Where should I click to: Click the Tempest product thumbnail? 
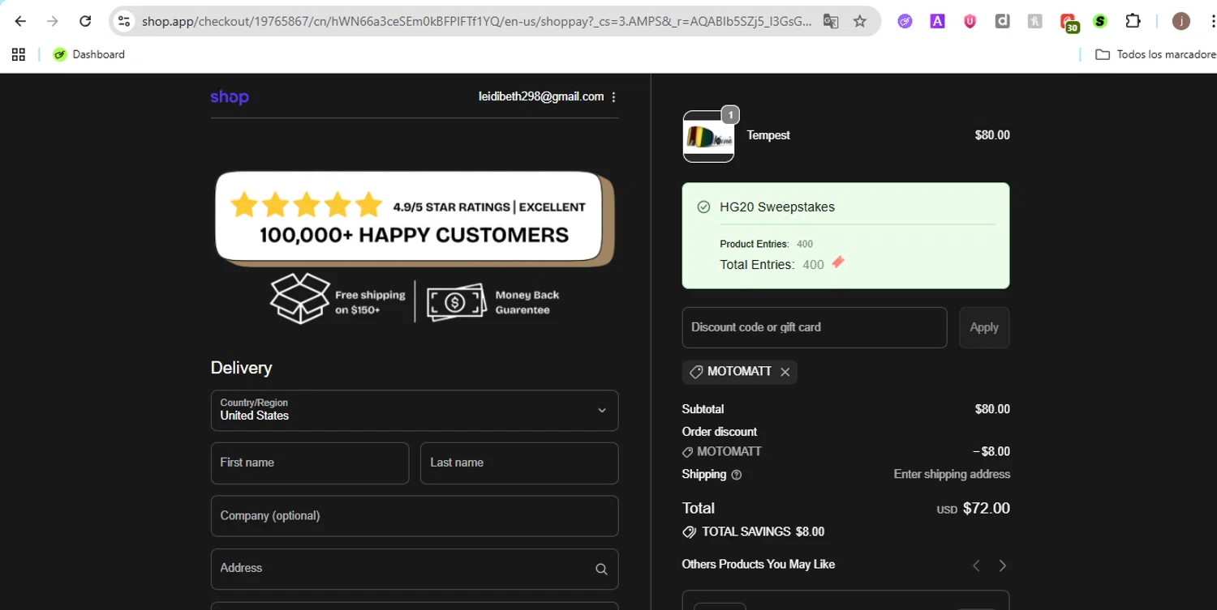(x=708, y=136)
